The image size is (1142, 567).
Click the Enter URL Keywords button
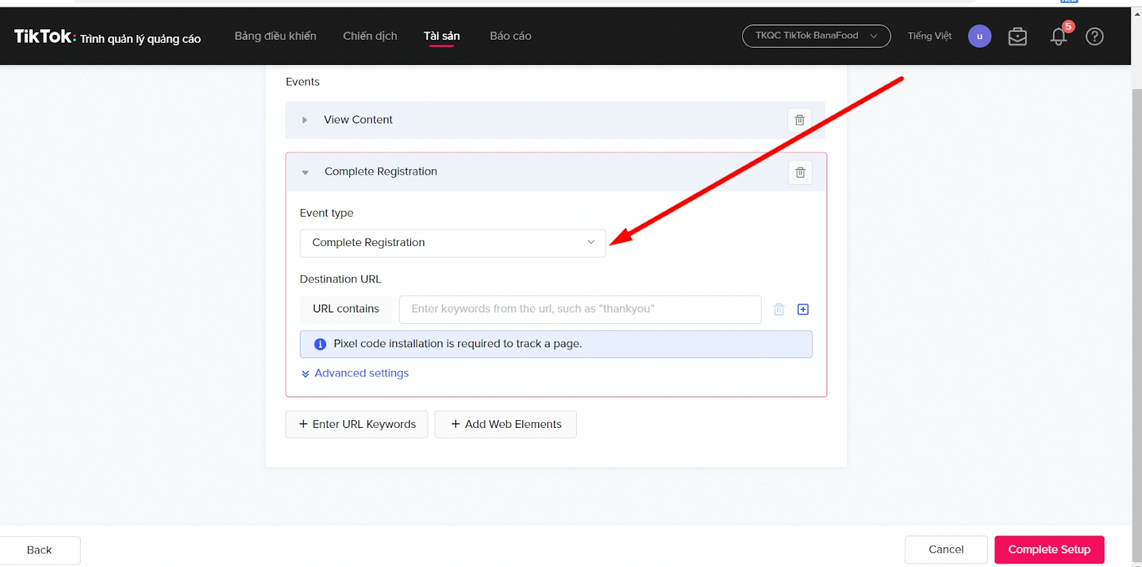tap(357, 424)
